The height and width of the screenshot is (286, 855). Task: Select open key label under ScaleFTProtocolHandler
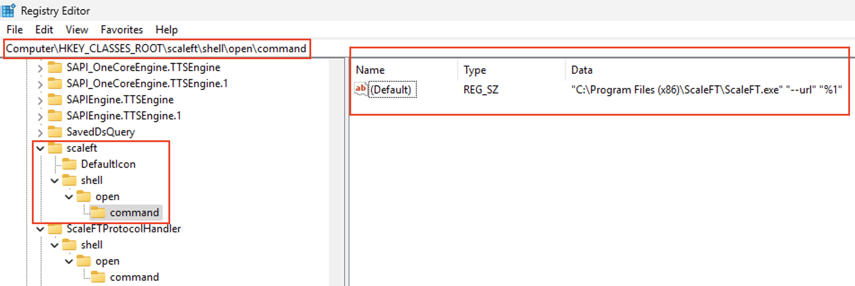tap(107, 261)
